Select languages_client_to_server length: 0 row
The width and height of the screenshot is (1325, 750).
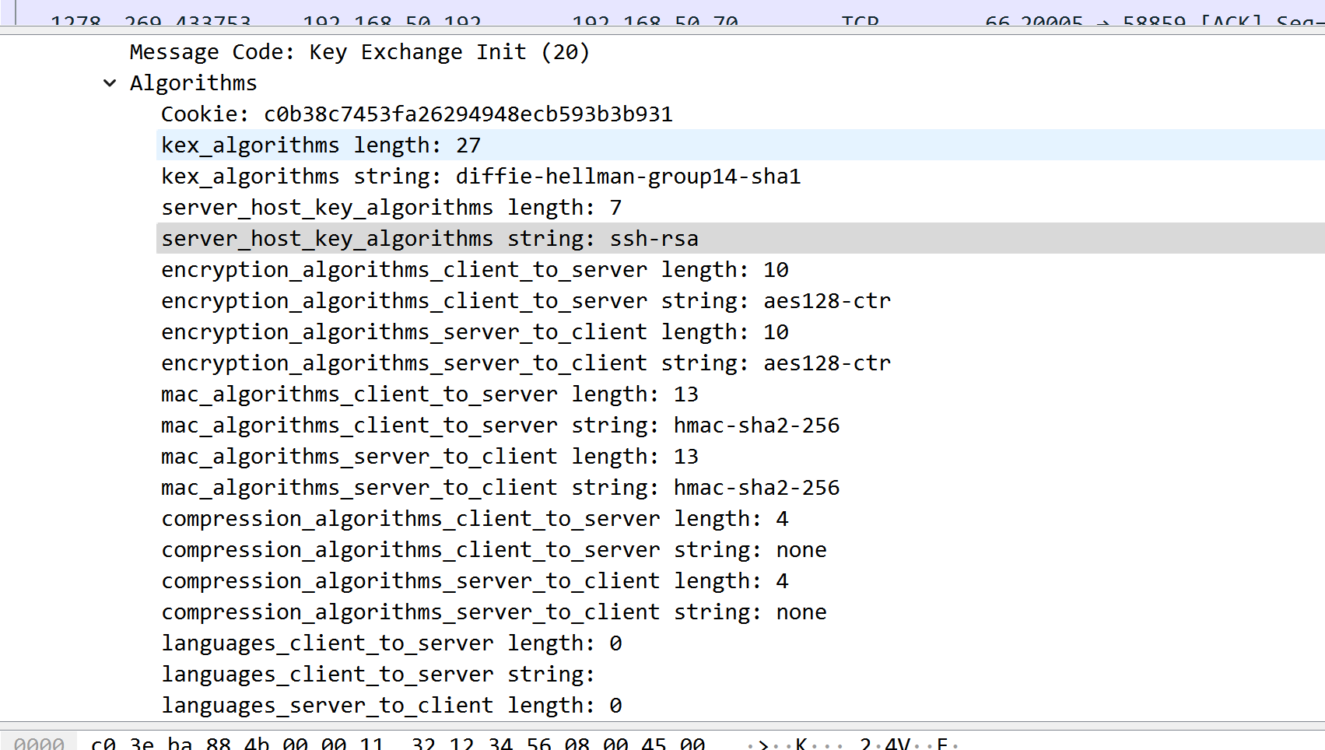pos(391,643)
